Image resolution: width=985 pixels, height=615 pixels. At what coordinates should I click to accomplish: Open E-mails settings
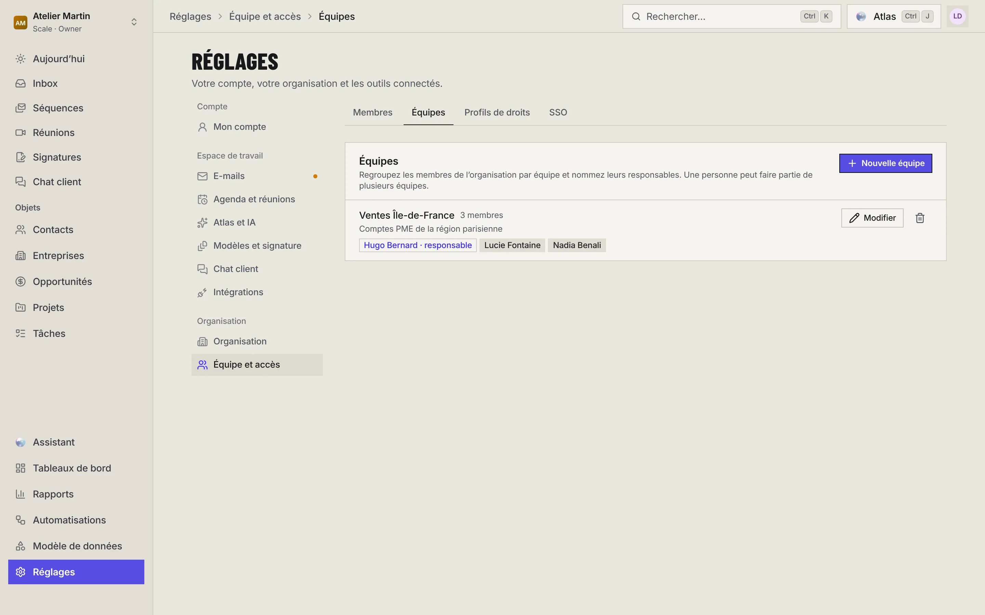tap(257, 176)
